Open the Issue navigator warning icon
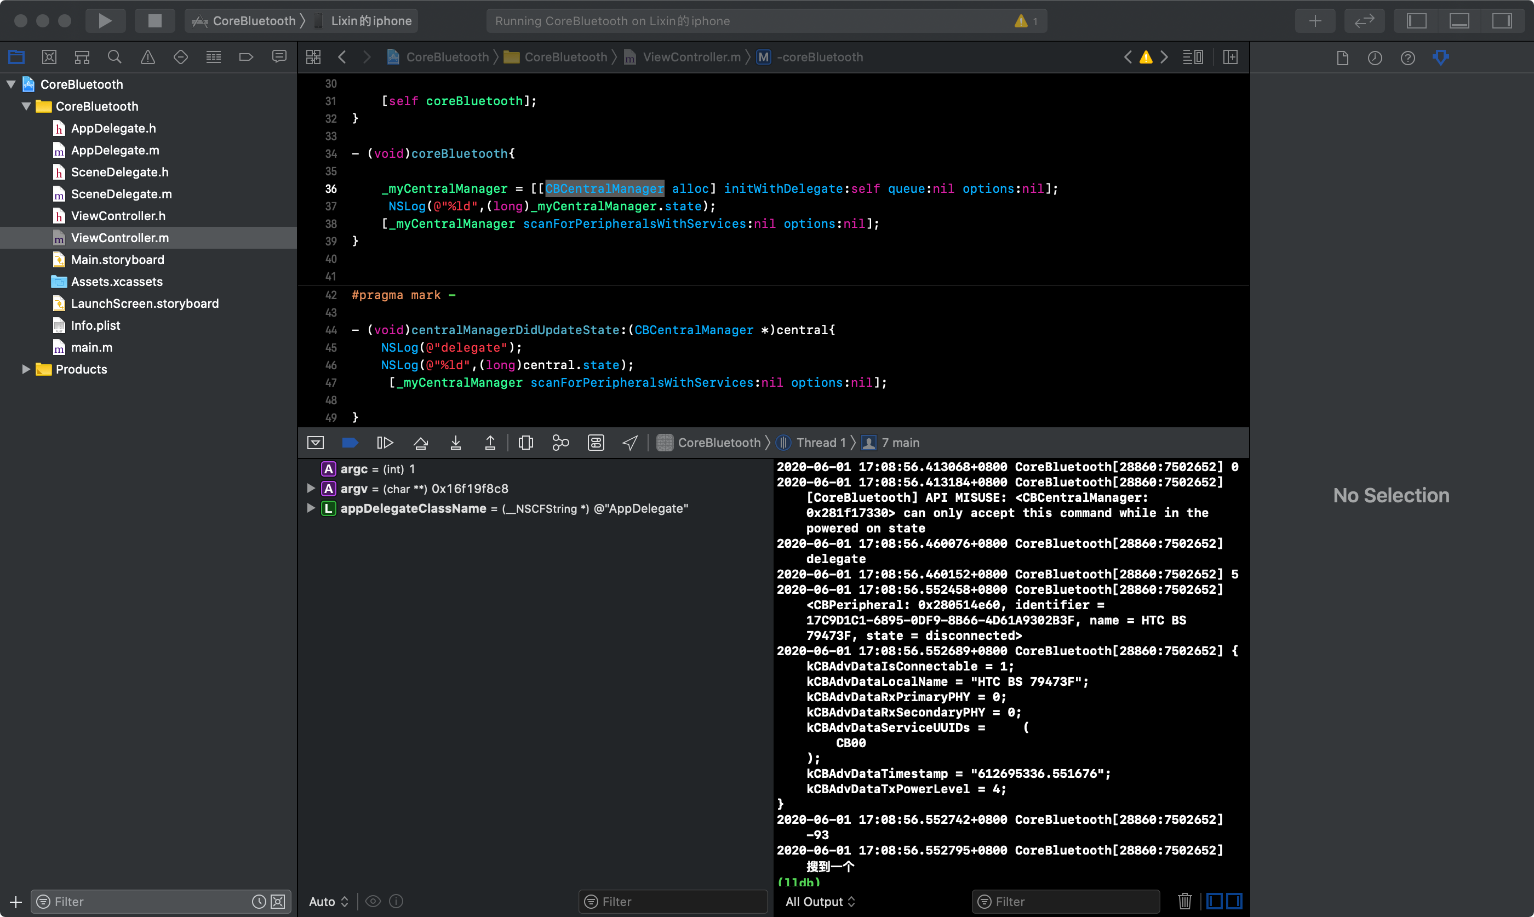The image size is (1534, 917). (x=148, y=58)
